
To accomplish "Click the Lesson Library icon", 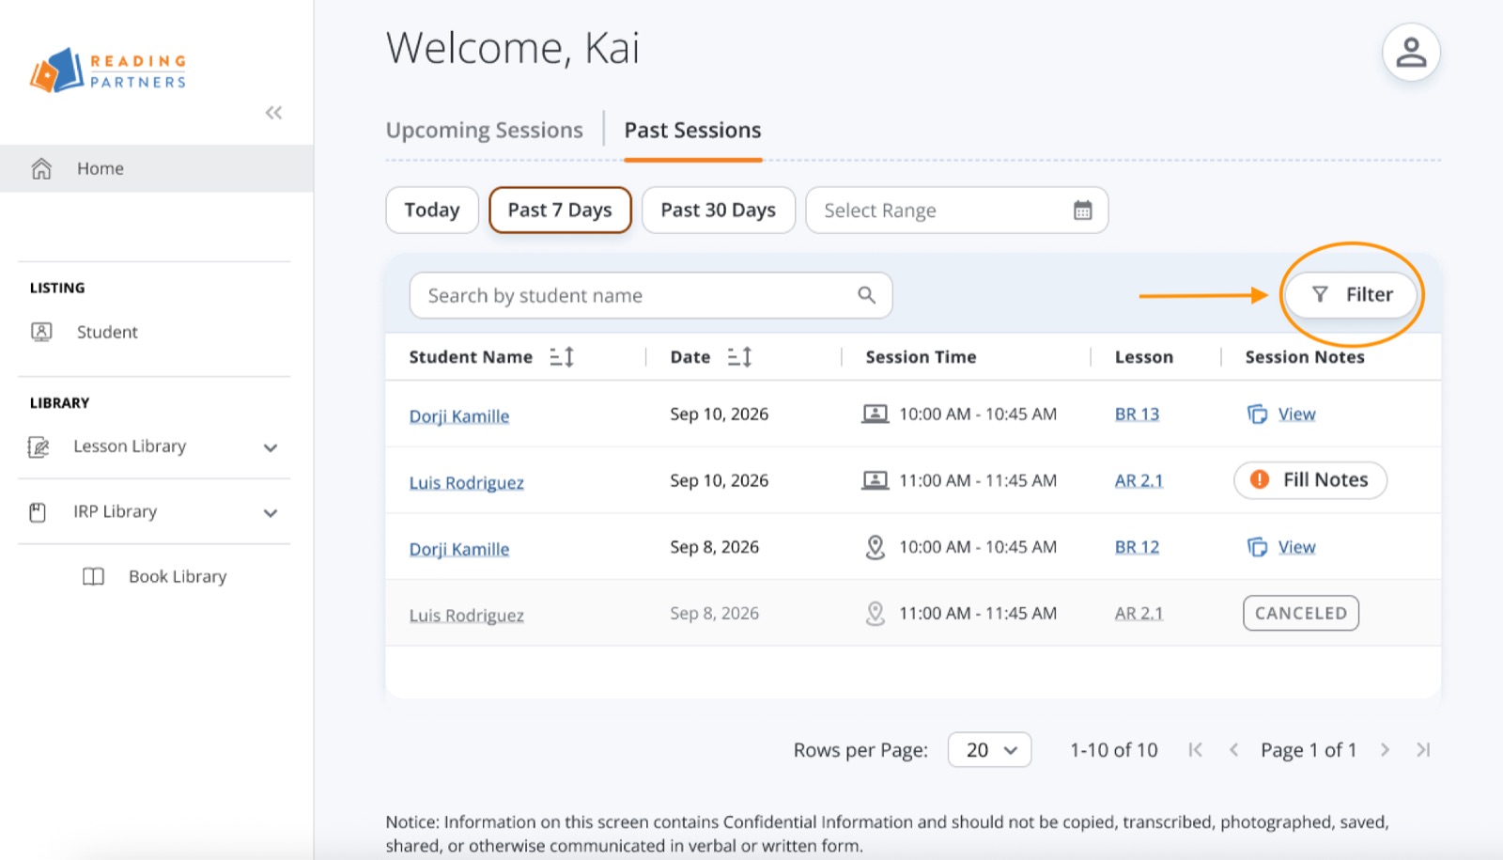I will coord(39,446).
